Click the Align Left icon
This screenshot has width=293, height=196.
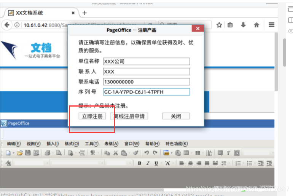tap(182, 163)
